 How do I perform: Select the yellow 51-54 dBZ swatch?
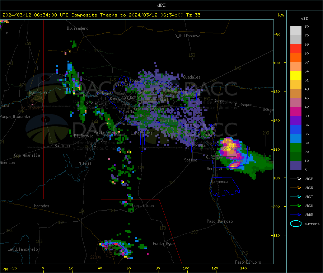(296, 76)
